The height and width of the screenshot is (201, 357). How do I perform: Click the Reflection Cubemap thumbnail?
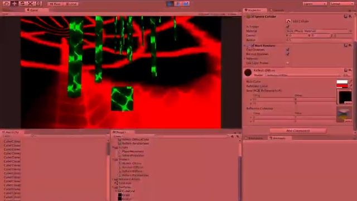(345, 114)
